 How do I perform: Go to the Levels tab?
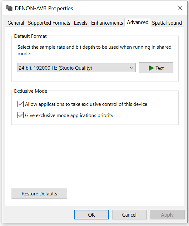[x=81, y=23]
